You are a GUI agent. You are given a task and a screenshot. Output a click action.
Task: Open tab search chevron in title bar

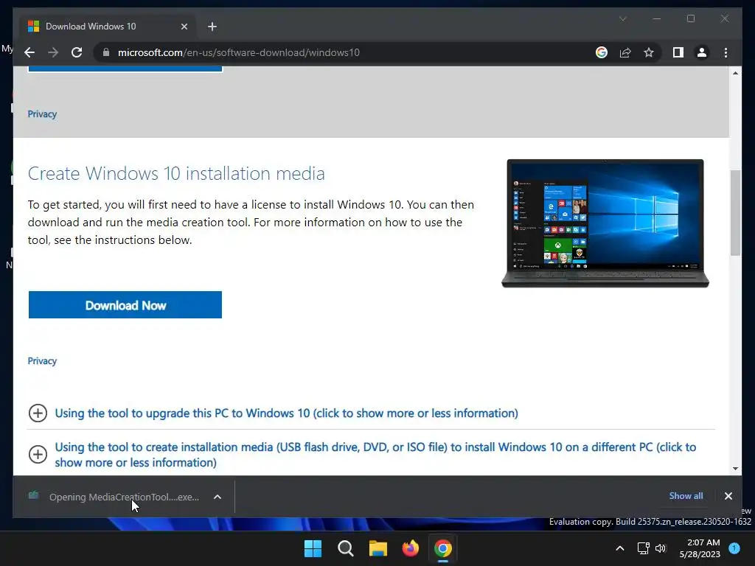pyautogui.click(x=622, y=18)
